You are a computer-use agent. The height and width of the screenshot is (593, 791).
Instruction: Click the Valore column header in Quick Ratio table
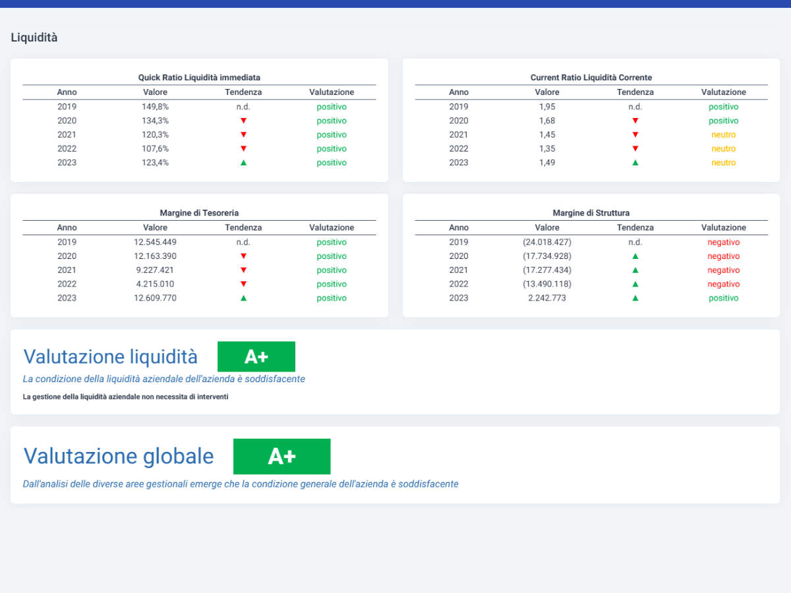[155, 92]
